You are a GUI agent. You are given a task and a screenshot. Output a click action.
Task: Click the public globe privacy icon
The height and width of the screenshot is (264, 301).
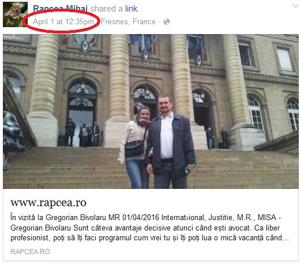click(x=167, y=22)
